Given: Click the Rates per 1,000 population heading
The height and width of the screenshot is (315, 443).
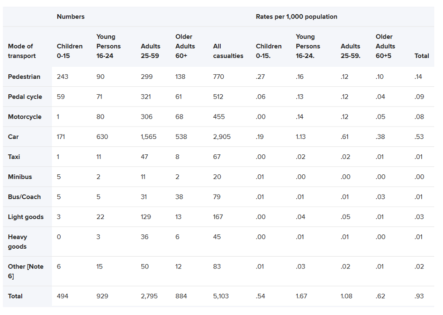Looking at the screenshot, I should pyautogui.click(x=296, y=17).
